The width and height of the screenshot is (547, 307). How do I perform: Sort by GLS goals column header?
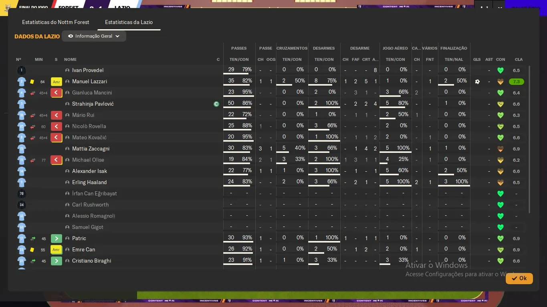pyautogui.click(x=477, y=60)
